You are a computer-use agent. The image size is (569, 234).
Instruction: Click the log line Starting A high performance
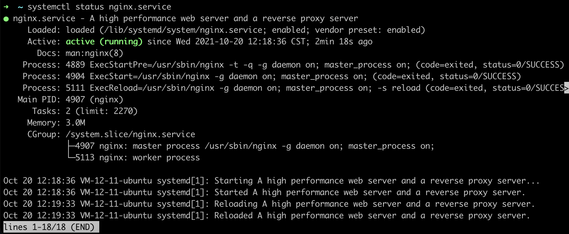[x=271, y=181]
